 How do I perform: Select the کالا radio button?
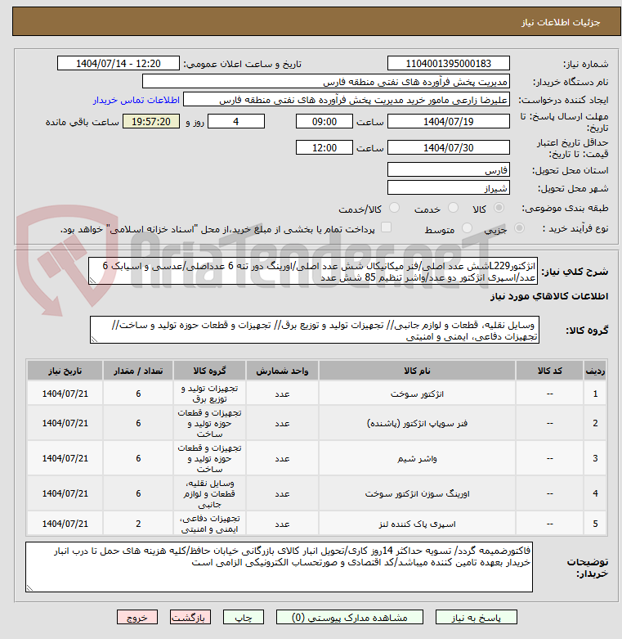tap(499, 209)
